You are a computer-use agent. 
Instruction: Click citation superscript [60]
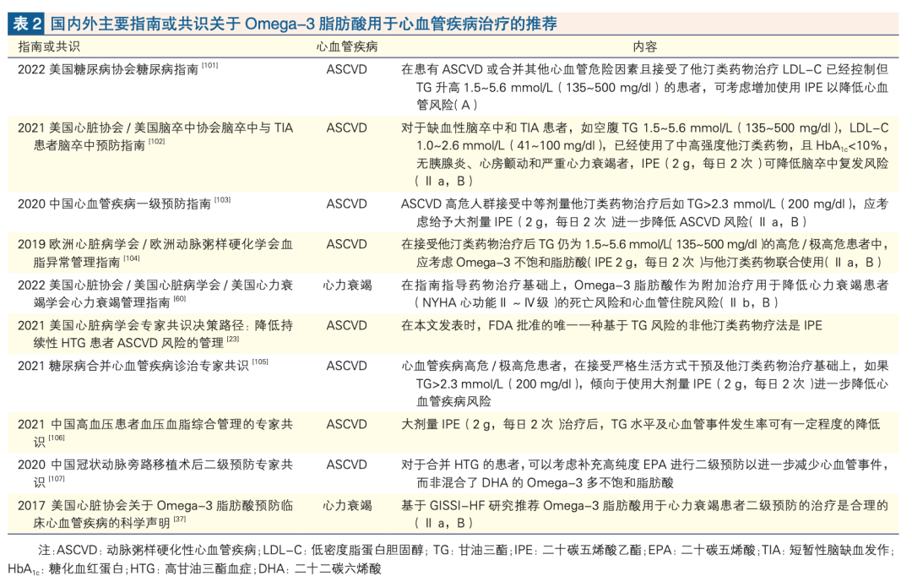[180, 298]
